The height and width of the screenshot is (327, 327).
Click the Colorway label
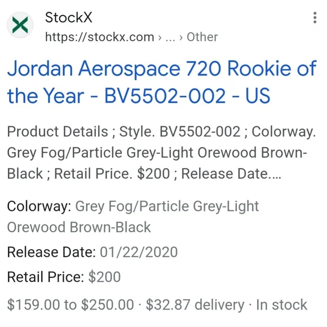click(39, 206)
